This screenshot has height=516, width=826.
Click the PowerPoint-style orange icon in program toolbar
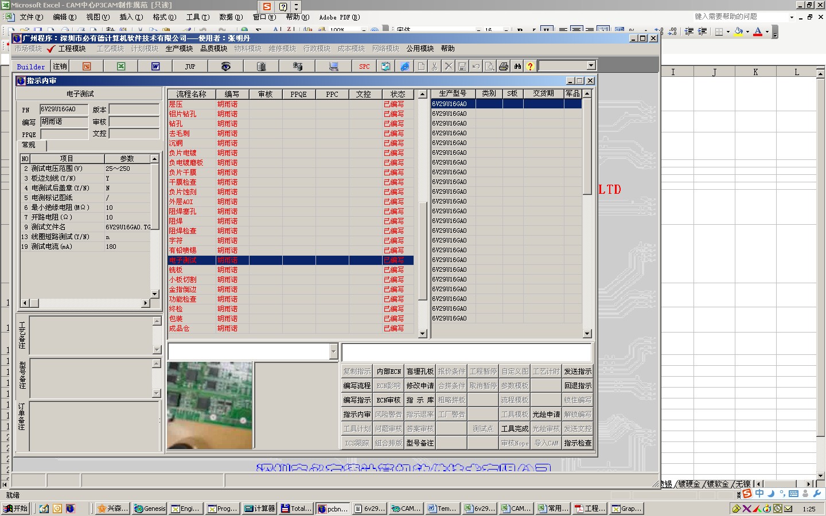tap(87, 67)
